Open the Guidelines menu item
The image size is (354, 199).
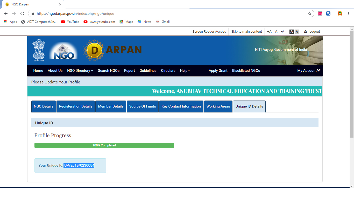(148, 70)
